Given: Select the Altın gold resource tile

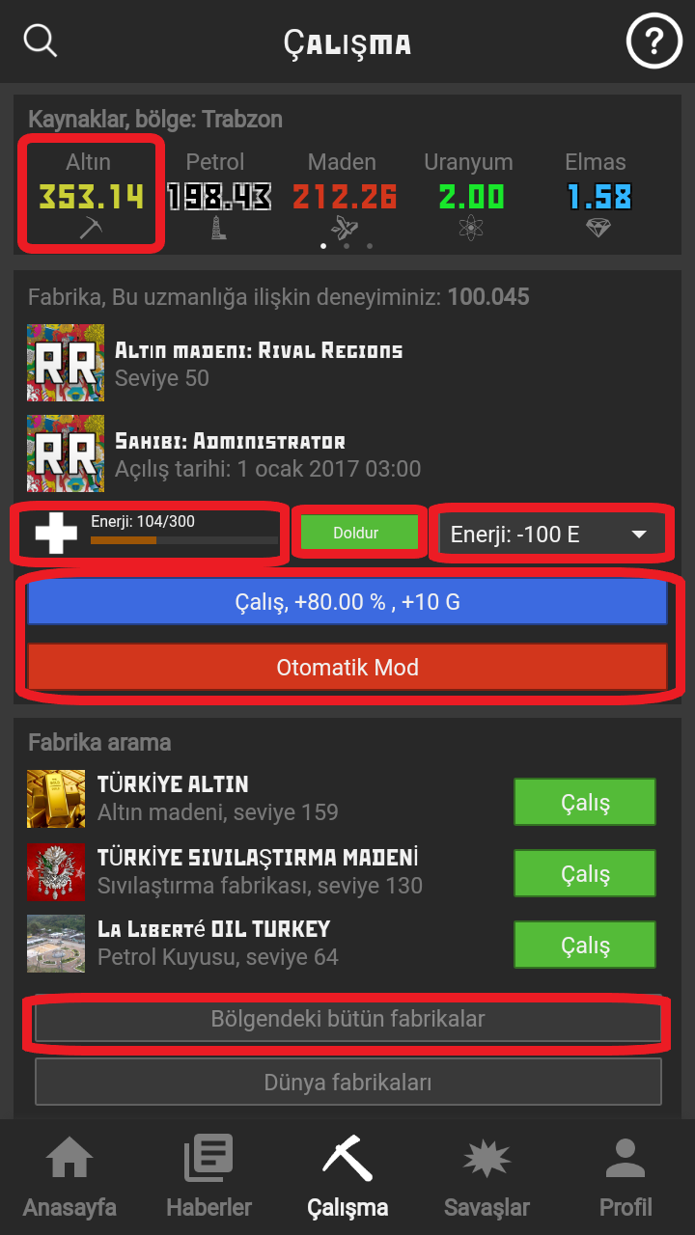Looking at the screenshot, I should click(x=89, y=196).
